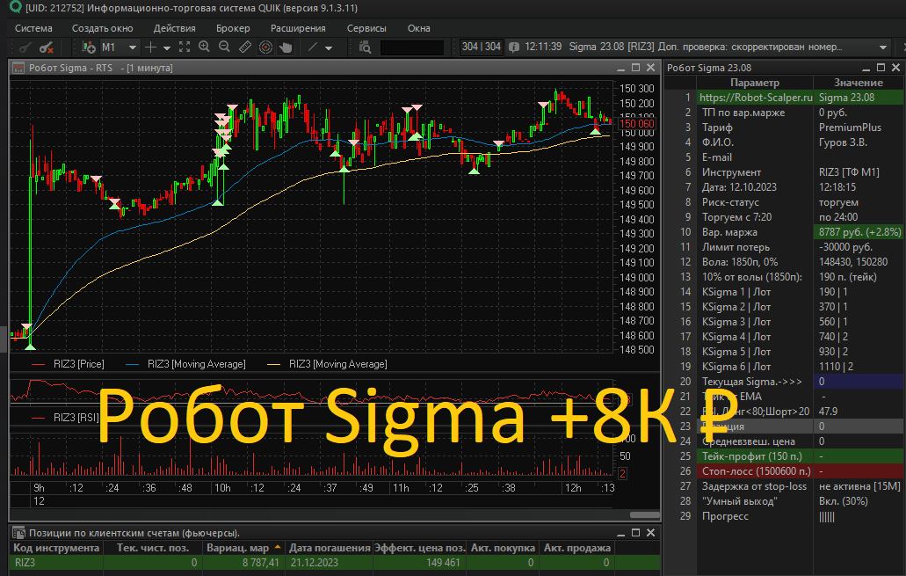
Task: Open the Система menu
Action: 33,28
